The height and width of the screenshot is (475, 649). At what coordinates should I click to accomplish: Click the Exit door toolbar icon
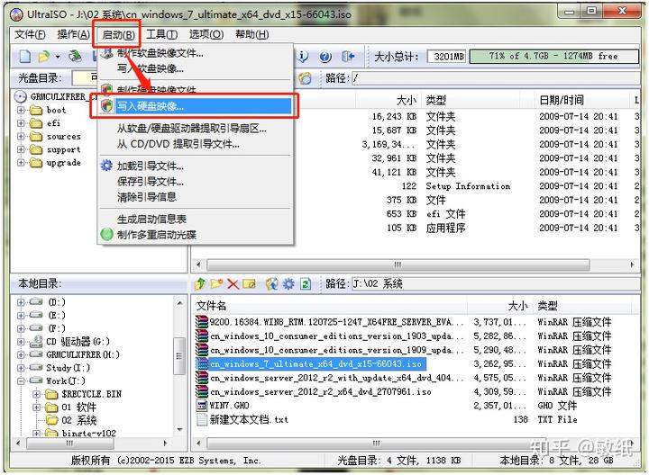click(348, 56)
